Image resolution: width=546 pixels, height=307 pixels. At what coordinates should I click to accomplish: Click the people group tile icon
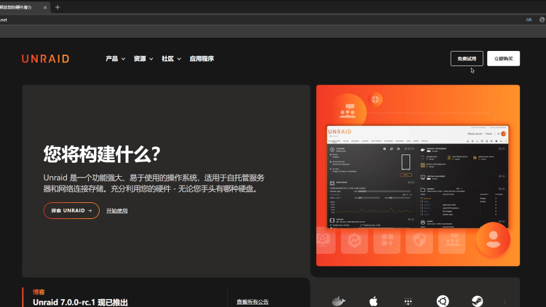tap(452, 240)
